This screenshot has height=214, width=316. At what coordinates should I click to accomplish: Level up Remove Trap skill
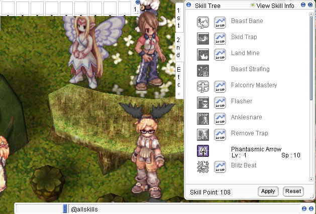click(x=220, y=135)
